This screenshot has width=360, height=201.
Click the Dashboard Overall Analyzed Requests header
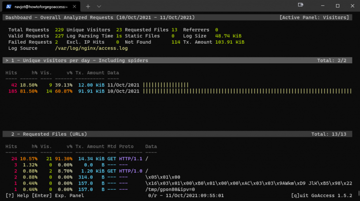pos(100,17)
